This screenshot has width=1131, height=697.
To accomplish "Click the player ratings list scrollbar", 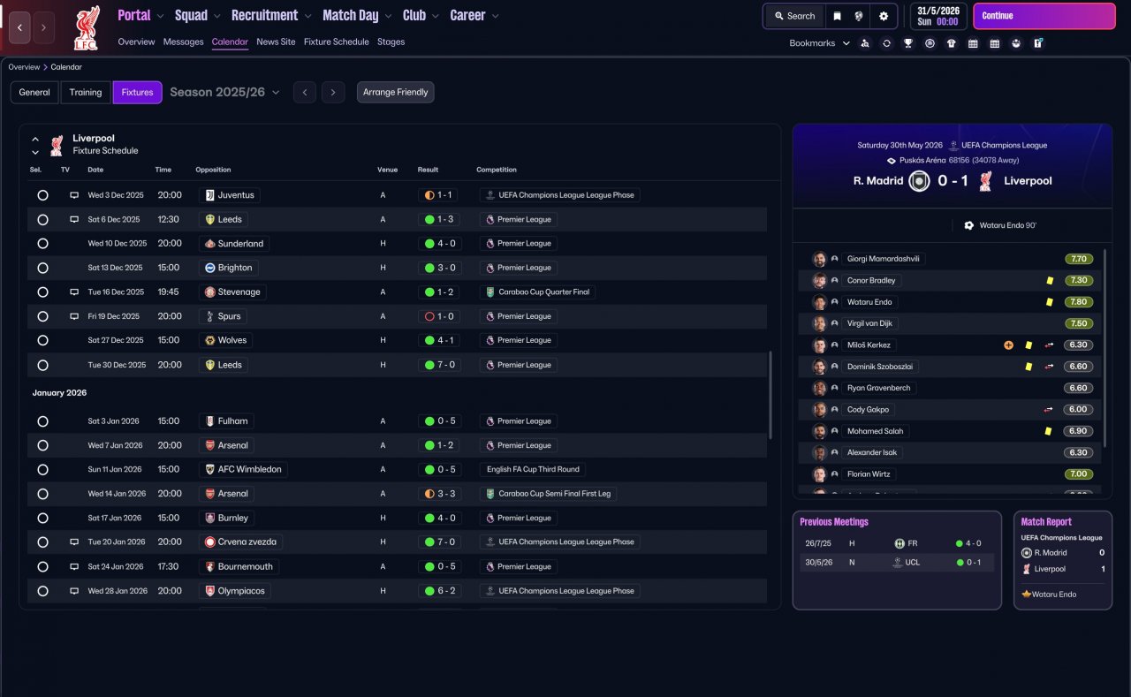I will click(x=1105, y=347).
